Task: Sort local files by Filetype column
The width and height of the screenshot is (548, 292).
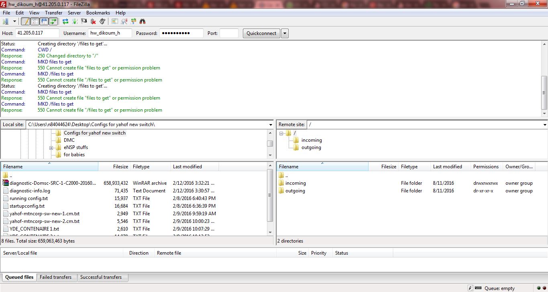Action: 150,167
